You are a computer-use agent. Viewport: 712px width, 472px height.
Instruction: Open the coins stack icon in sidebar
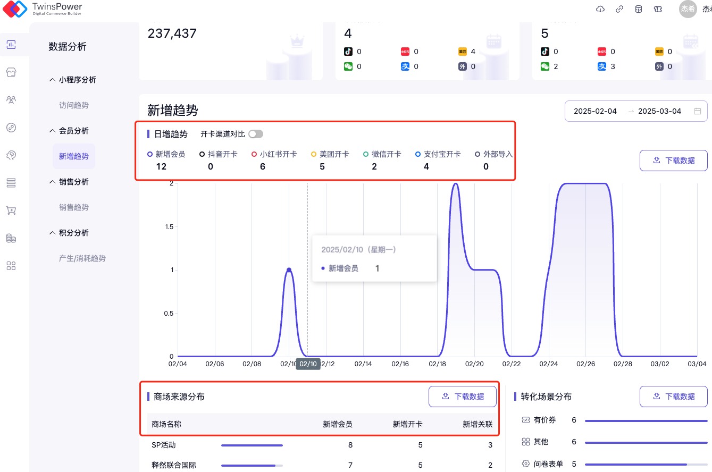[11, 238]
